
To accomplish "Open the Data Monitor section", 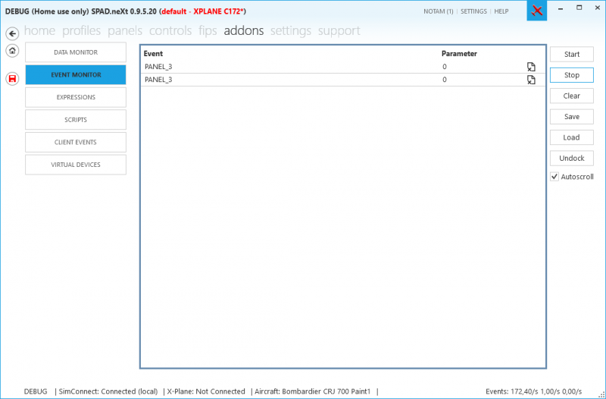I will (x=76, y=52).
